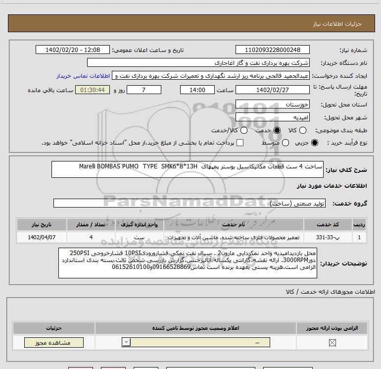Click the buyer notes text area

tap(188, 263)
